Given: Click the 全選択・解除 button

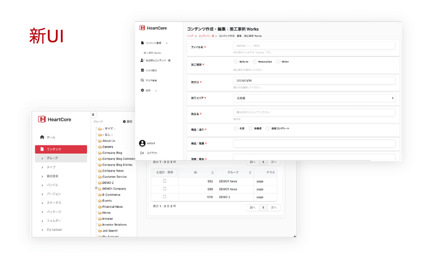Looking at the screenshot, I should click(x=164, y=173).
